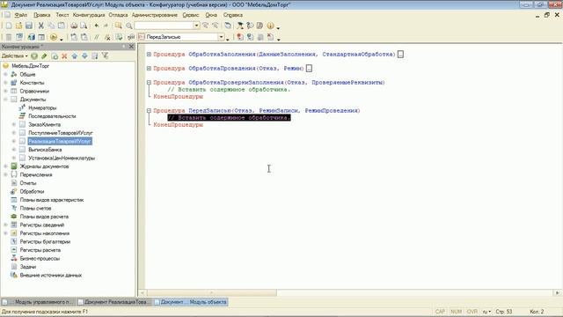Click the Paste clipboard icon
The image size is (563, 317).
[x=62, y=26]
